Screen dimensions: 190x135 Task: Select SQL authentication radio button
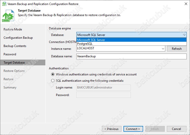[x=53, y=81]
